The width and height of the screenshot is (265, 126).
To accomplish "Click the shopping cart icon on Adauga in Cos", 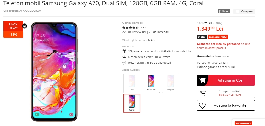I will (x=202, y=80).
